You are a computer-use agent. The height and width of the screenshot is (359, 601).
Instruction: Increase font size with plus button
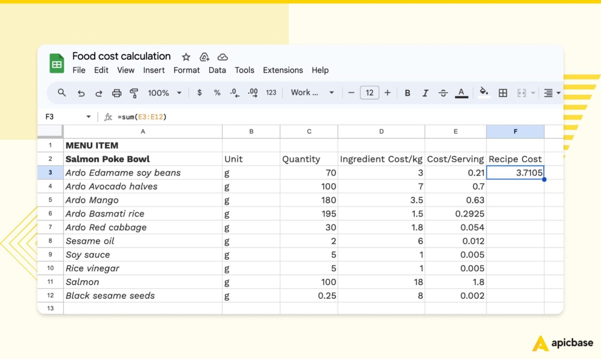[x=387, y=93]
